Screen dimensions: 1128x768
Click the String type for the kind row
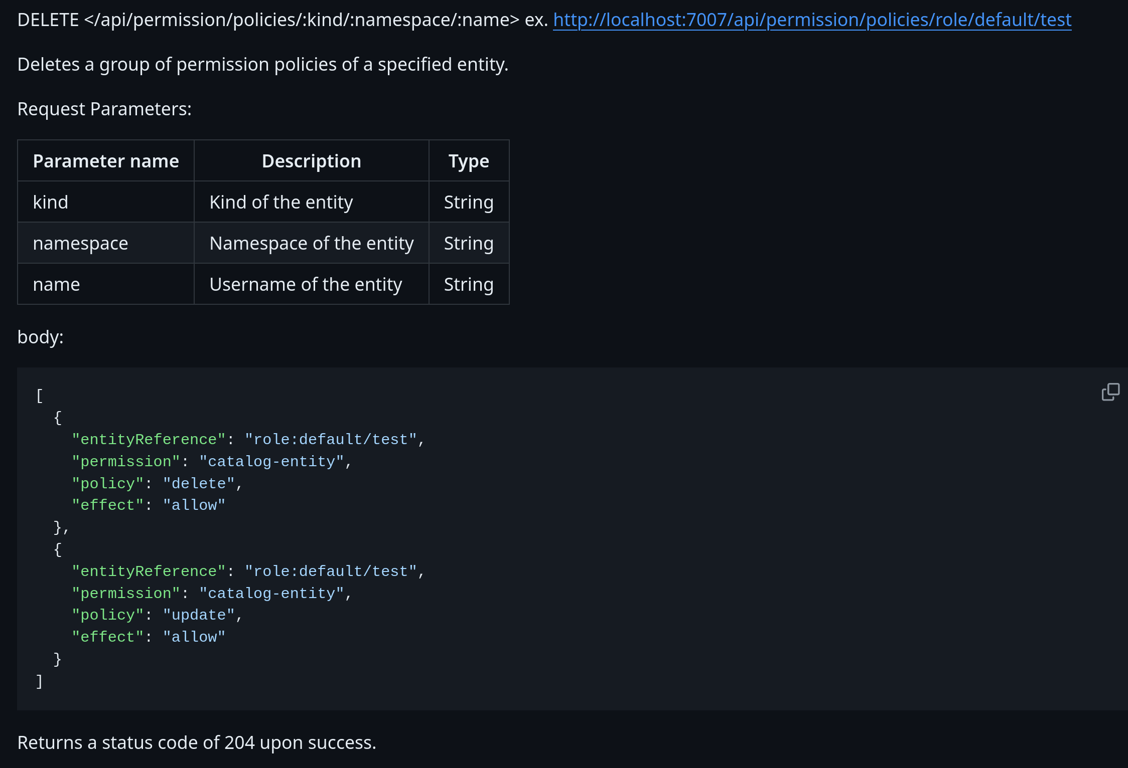[469, 203]
